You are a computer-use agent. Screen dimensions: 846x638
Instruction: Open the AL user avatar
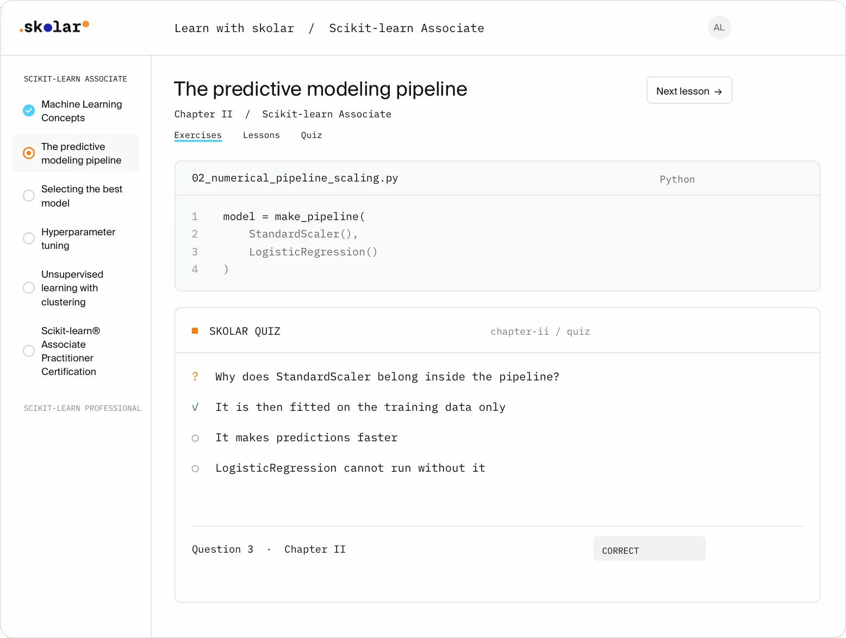[x=719, y=28]
